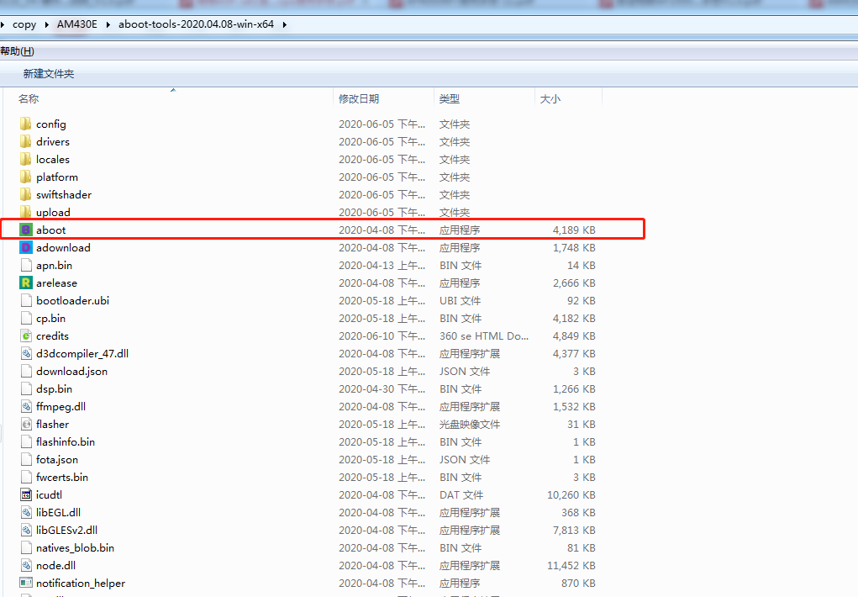Screen dimensions: 858x597
Task: Click the 新建文件夹 button
Action: [x=48, y=73]
